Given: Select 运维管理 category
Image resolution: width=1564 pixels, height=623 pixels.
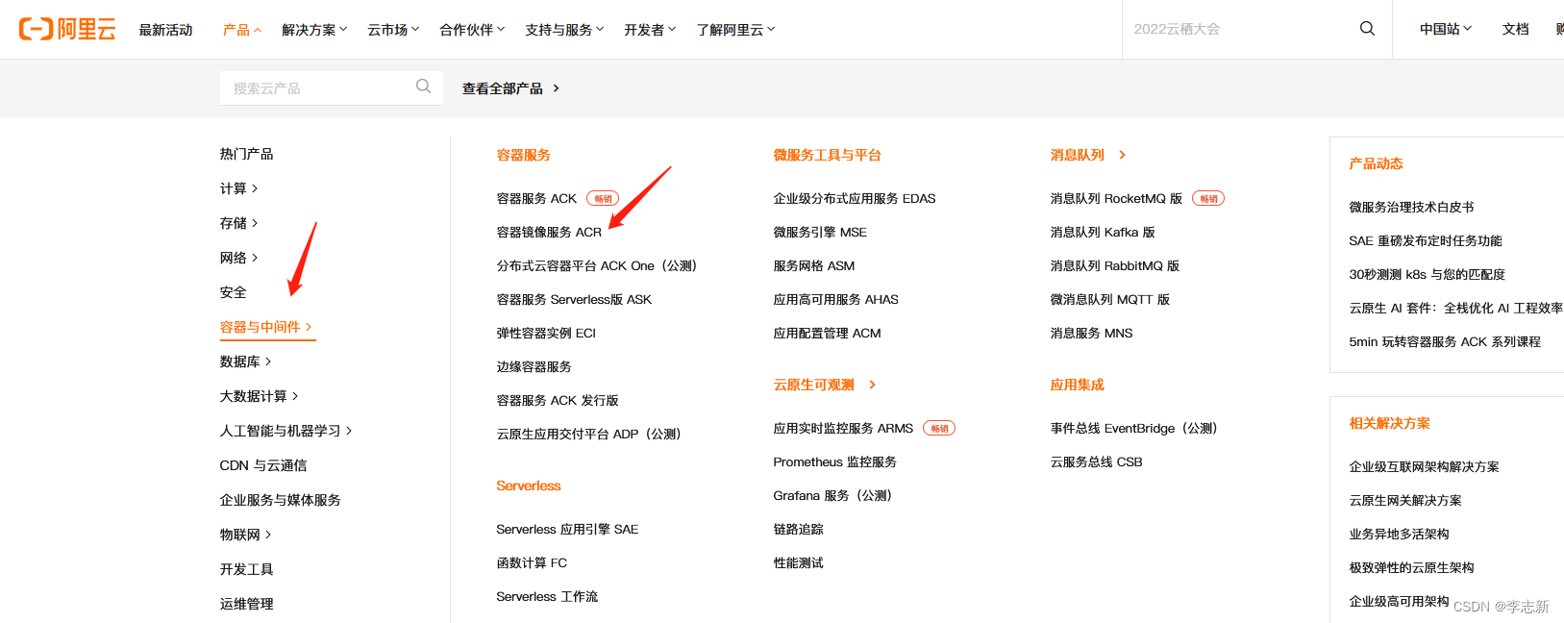Looking at the screenshot, I should (246, 604).
